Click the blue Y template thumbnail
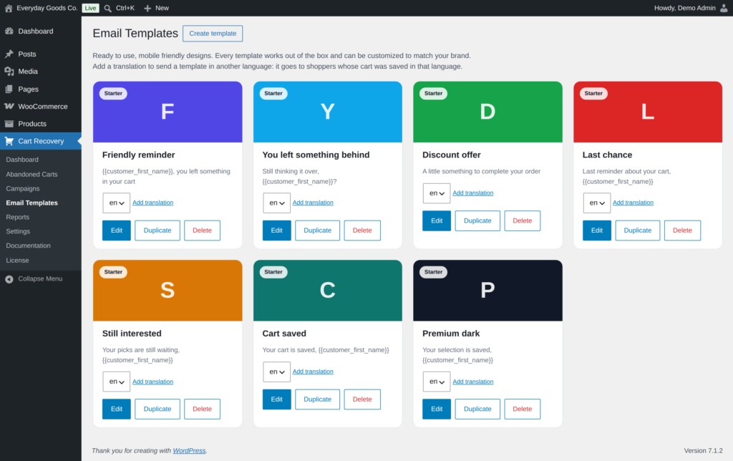The image size is (733, 461). (328, 112)
